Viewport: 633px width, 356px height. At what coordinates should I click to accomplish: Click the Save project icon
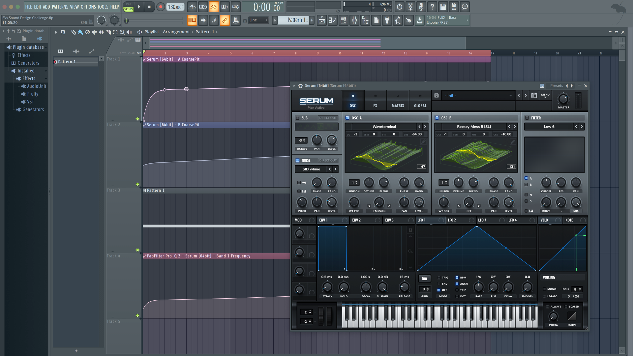443,7
